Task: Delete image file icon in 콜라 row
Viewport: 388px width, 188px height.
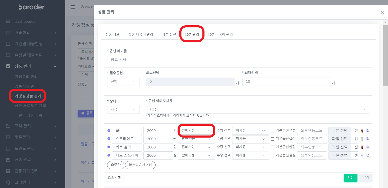Action: (368, 131)
